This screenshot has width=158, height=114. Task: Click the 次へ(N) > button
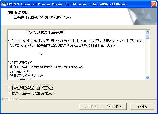(115, 106)
